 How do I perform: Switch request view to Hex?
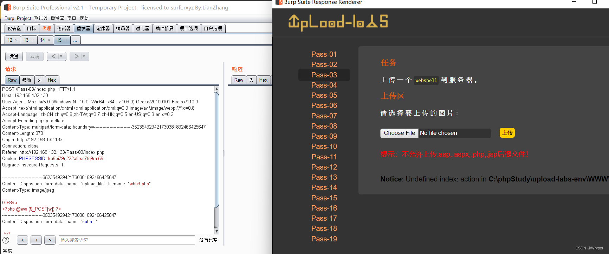(x=52, y=80)
